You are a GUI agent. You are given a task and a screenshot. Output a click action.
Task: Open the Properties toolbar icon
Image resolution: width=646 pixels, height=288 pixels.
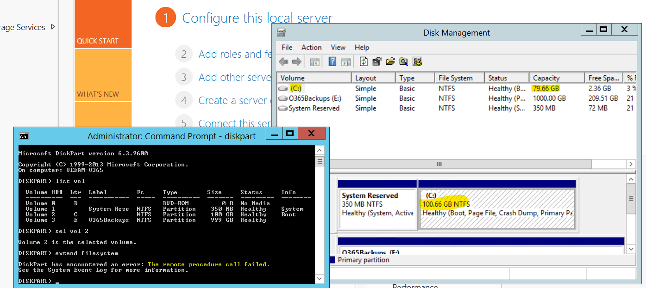376,61
